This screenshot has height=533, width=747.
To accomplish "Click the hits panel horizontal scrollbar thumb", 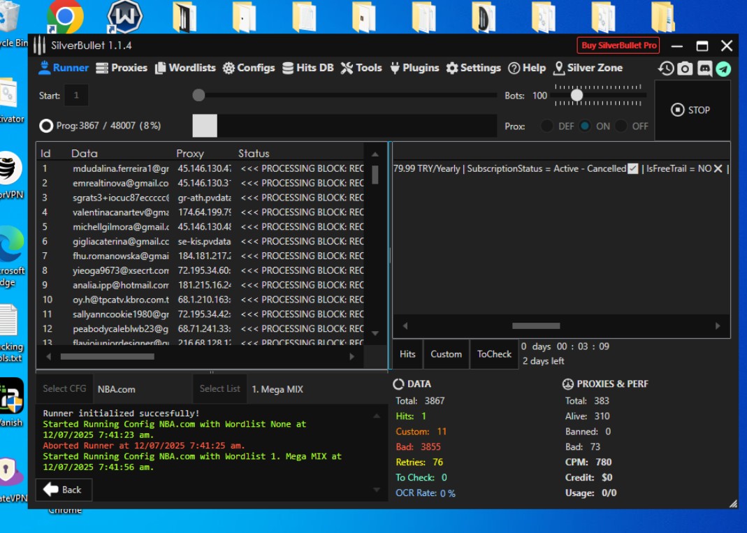I will (x=536, y=326).
